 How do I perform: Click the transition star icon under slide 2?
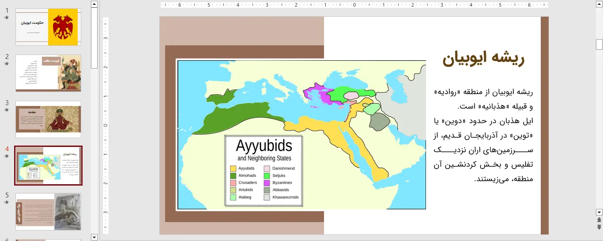pyautogui.click(x=7, y=64)
